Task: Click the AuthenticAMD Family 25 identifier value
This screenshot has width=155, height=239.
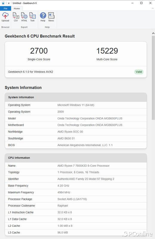Action: (86, 179)
